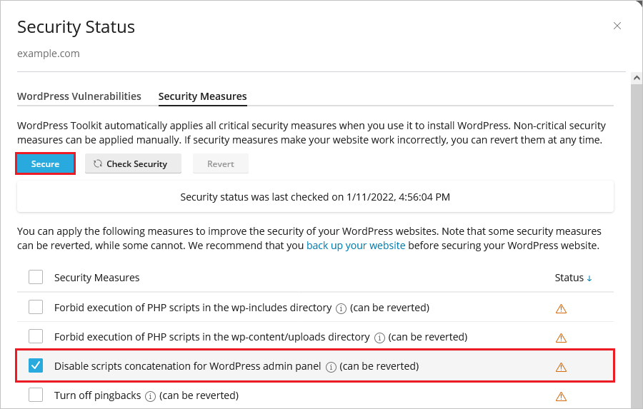This screenshot has height=409, width=643.
Task: Click warning status icon for wp-content/uploads row
Action: (561, 338)
